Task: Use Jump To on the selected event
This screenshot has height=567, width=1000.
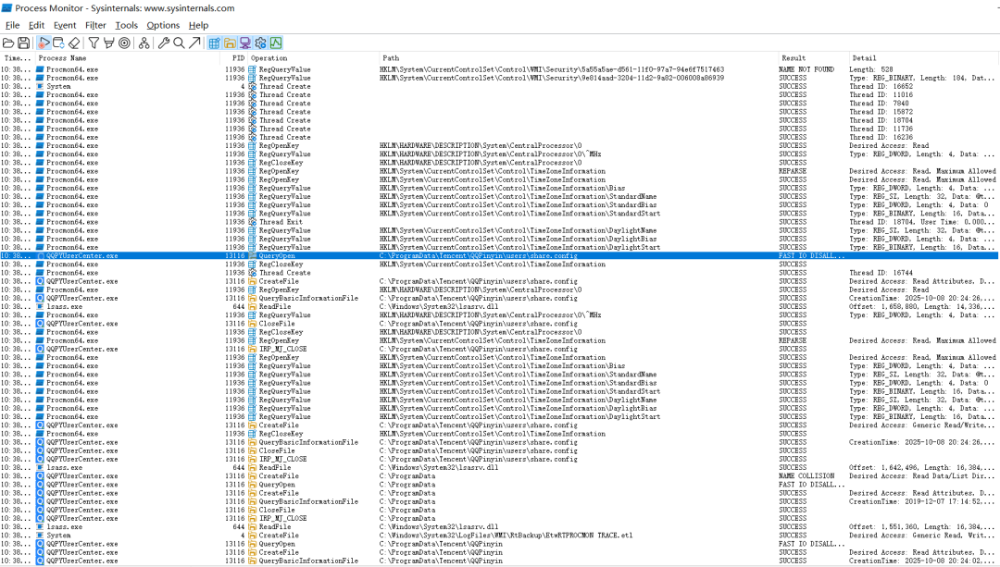Action: (x=195, y=43)
